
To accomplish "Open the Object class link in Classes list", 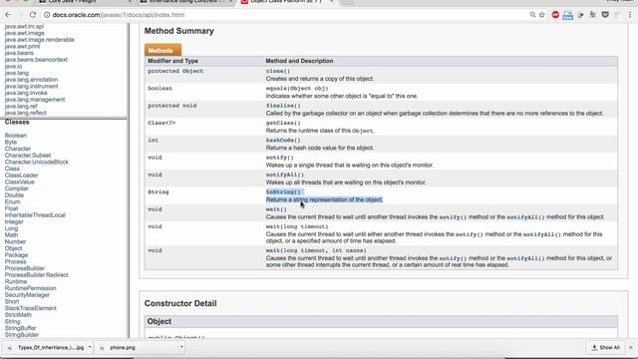I will (x=13, y=248).
